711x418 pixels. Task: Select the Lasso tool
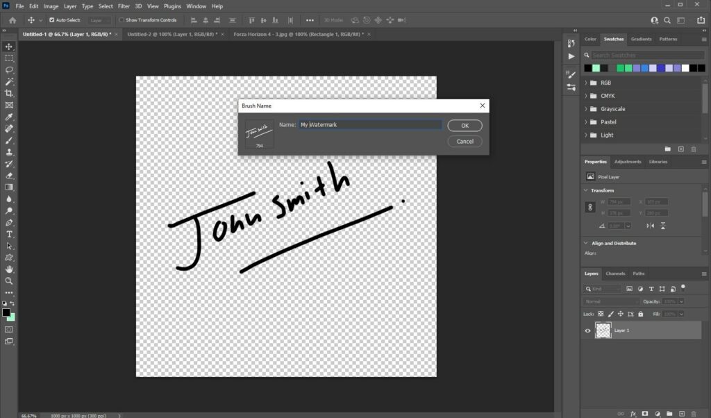point(9,69)
